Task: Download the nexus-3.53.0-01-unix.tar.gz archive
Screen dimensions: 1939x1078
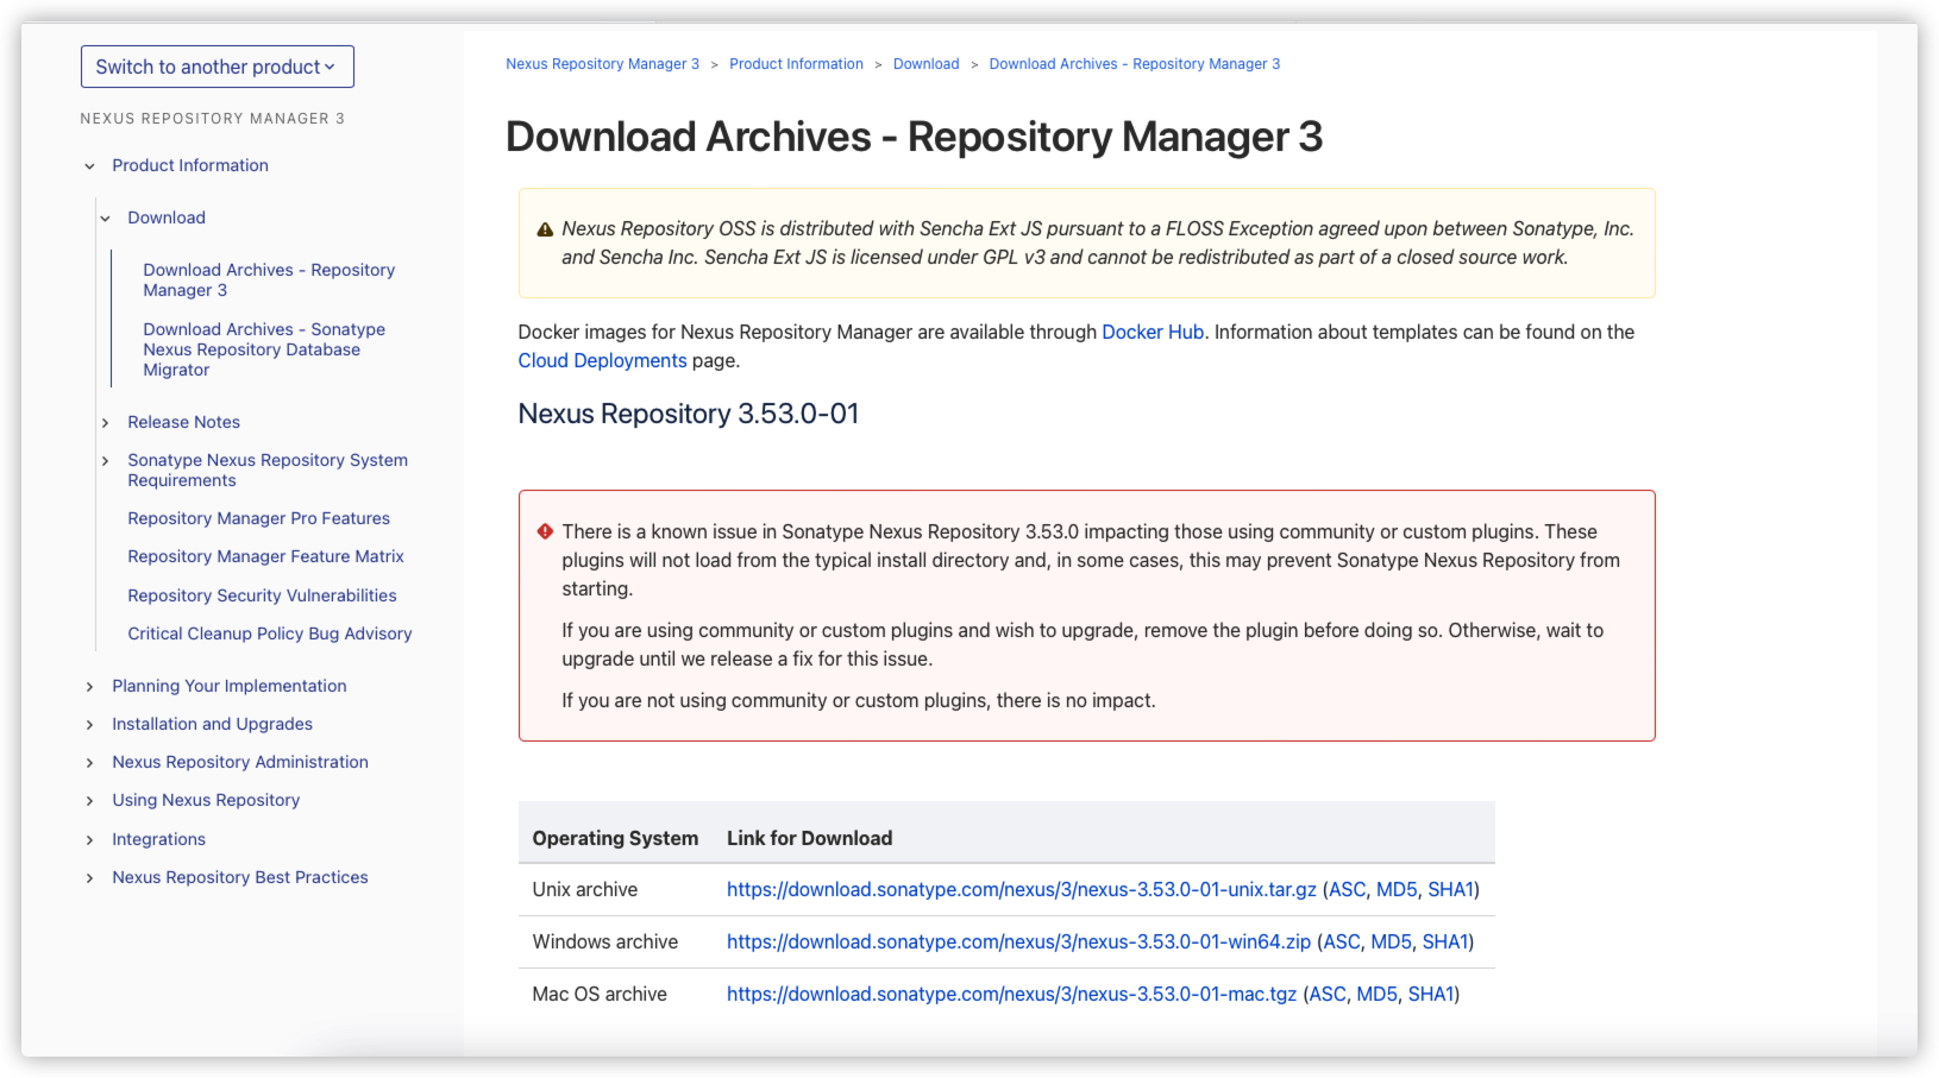Action: (x=1021, y=889)
